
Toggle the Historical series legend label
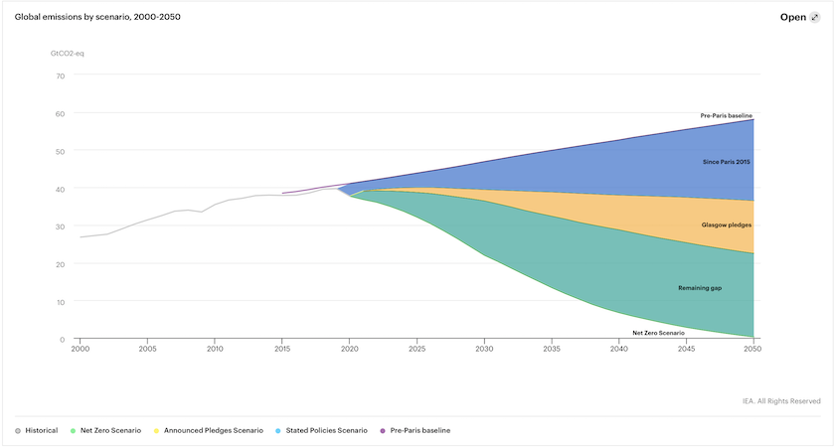42,430
